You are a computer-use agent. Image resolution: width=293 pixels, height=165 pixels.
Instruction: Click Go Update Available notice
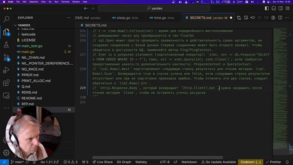(218, 162)
